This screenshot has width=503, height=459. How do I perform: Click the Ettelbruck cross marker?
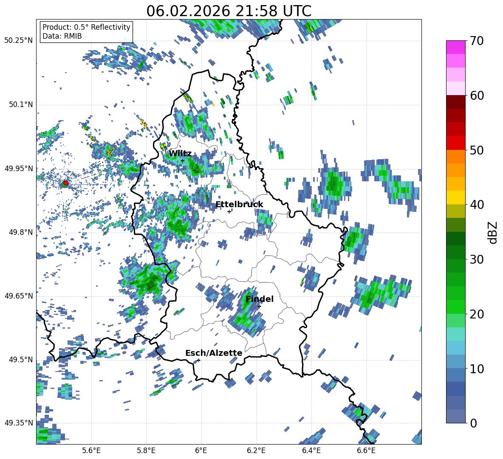click(x=229, y=211)
